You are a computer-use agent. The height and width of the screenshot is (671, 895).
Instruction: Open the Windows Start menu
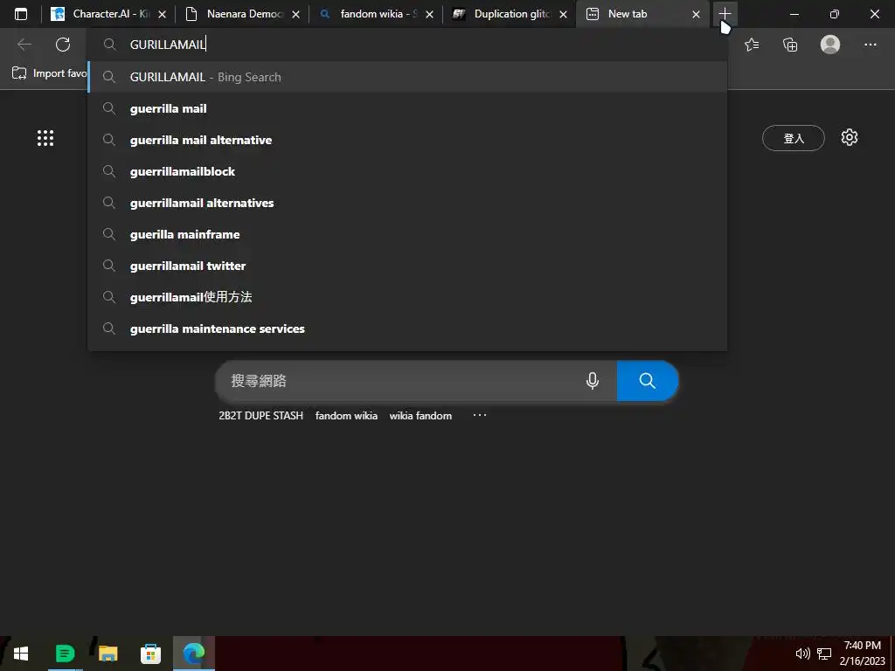(21, 654)
